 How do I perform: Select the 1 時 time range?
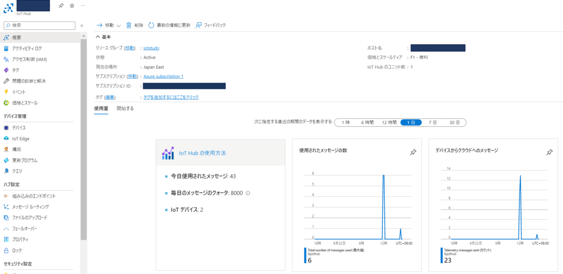pyautogui.click(x=346, y=122)
